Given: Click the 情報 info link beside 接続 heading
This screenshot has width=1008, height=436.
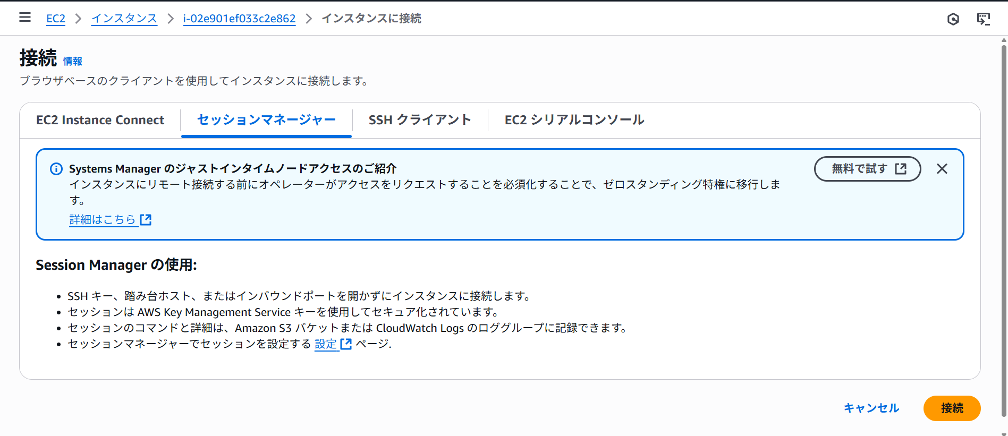Looking at the screenshot, I should (x=73, y=62).
